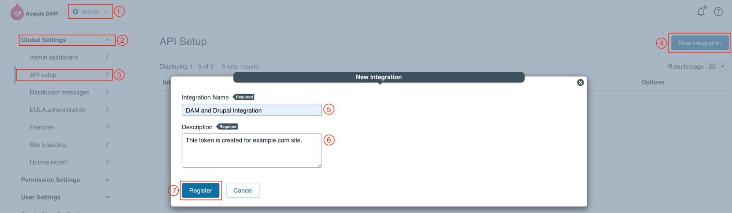Screen dimensions: 732x213
Task: Open the Admin dropdown menu
Action: tap(90, 12)
